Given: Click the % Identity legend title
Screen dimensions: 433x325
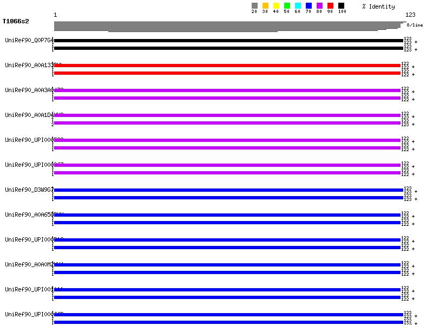Looking at the screenshot, I should 378,6.
